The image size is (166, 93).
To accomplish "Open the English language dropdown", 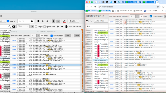I will (74, 21).
